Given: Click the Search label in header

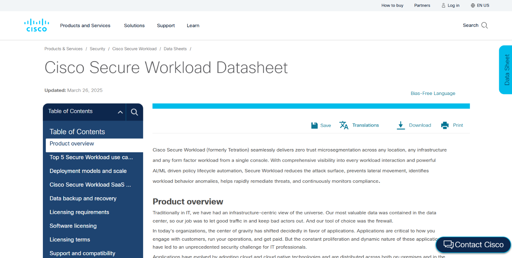Looking at the screenshot, I should pyautogui.click(x=470, y=25).
